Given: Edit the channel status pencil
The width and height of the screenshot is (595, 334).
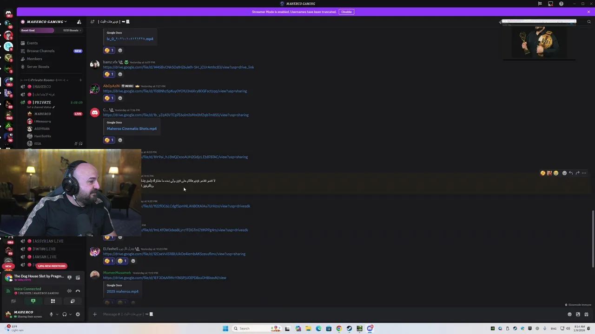Looking at the screenshot, I should point(53,108).
